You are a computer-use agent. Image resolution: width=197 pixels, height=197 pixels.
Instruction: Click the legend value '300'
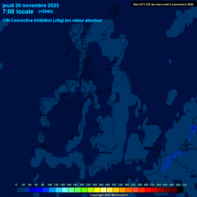[114, 185]
